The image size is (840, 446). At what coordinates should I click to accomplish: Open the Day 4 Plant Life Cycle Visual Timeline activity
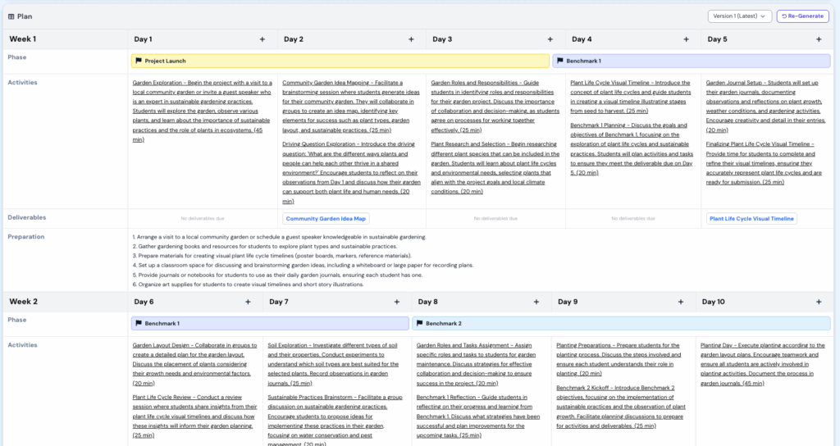(x=631, y=97)
